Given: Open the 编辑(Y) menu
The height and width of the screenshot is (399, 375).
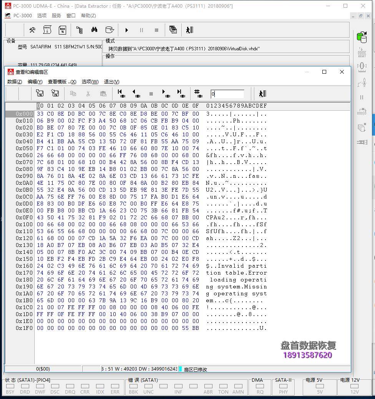Looking at the screenshot, I should tap(35, 82).
